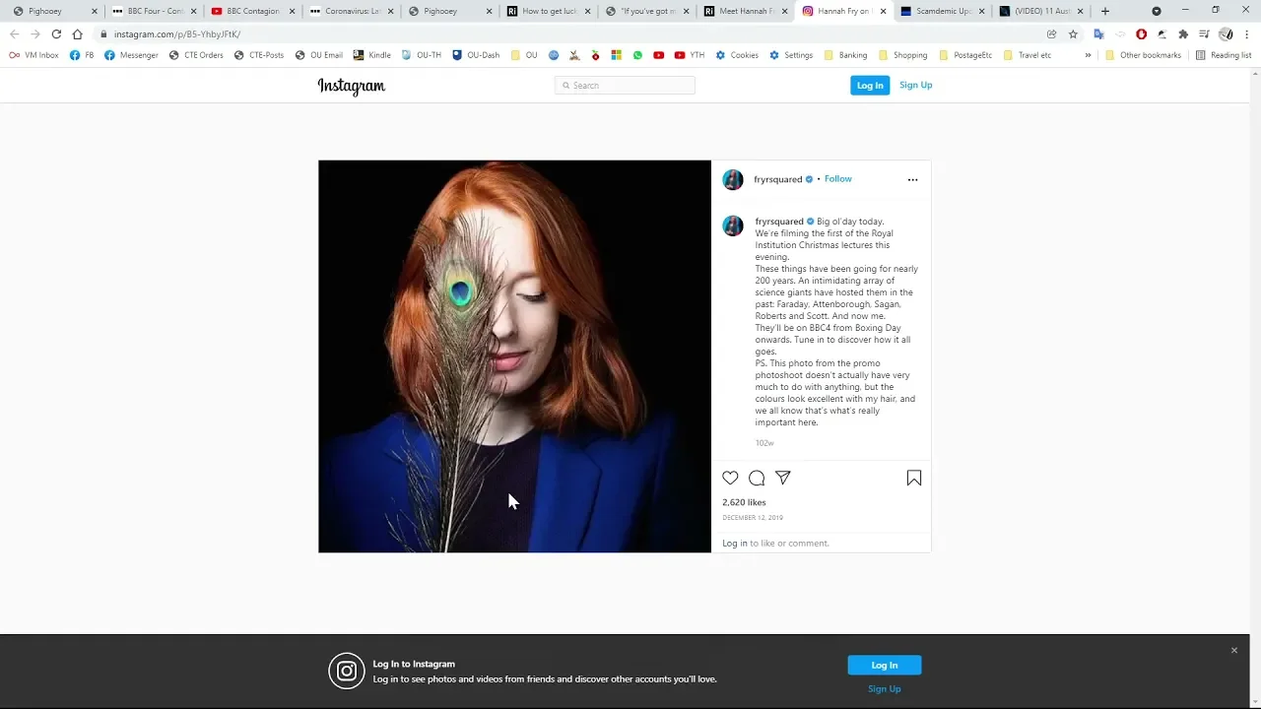Click the comment bubble icon

pos(757,478)
